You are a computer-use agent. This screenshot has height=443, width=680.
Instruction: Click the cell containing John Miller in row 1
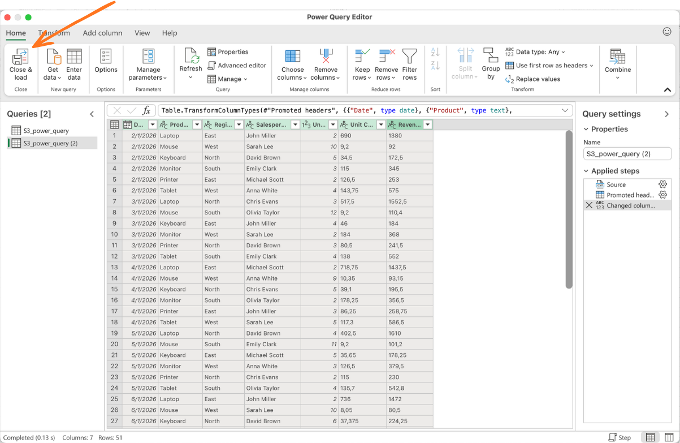(x=272, y=136)
